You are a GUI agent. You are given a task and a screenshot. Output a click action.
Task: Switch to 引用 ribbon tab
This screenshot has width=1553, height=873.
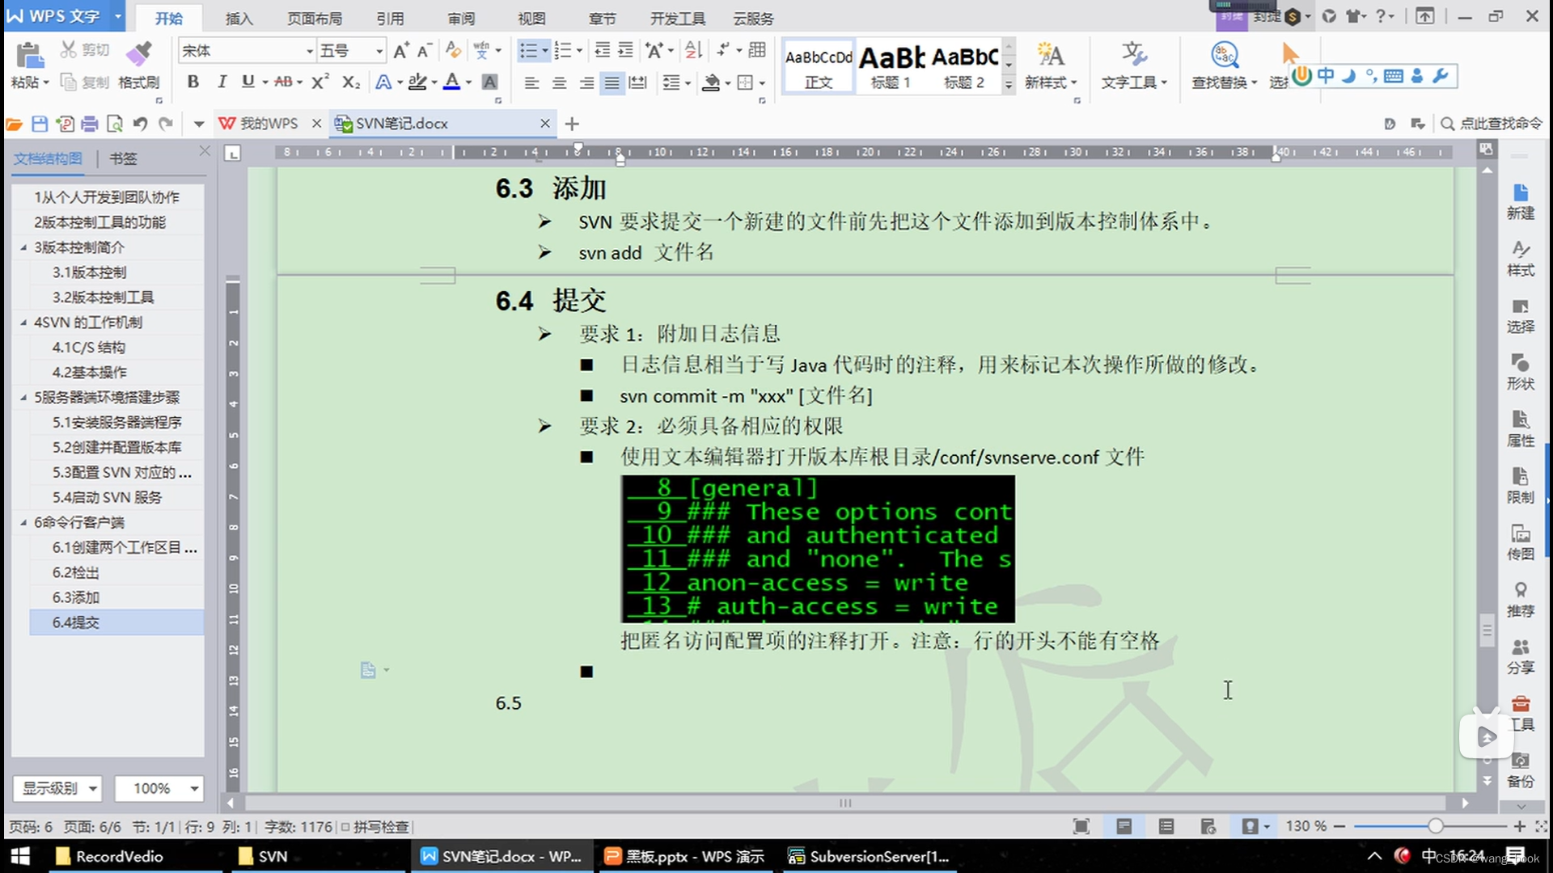(x=390, y=18)
